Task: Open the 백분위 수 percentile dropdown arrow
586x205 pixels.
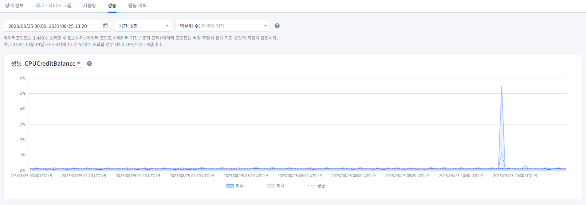Action: coord(265,26)
